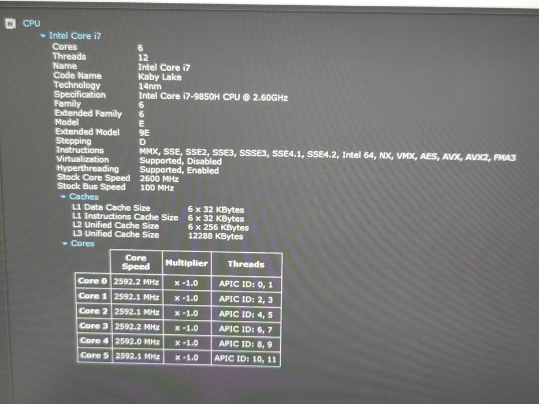Click the Core Speed column header
Screen dimensions: 539x404
[x=136, y=262]
